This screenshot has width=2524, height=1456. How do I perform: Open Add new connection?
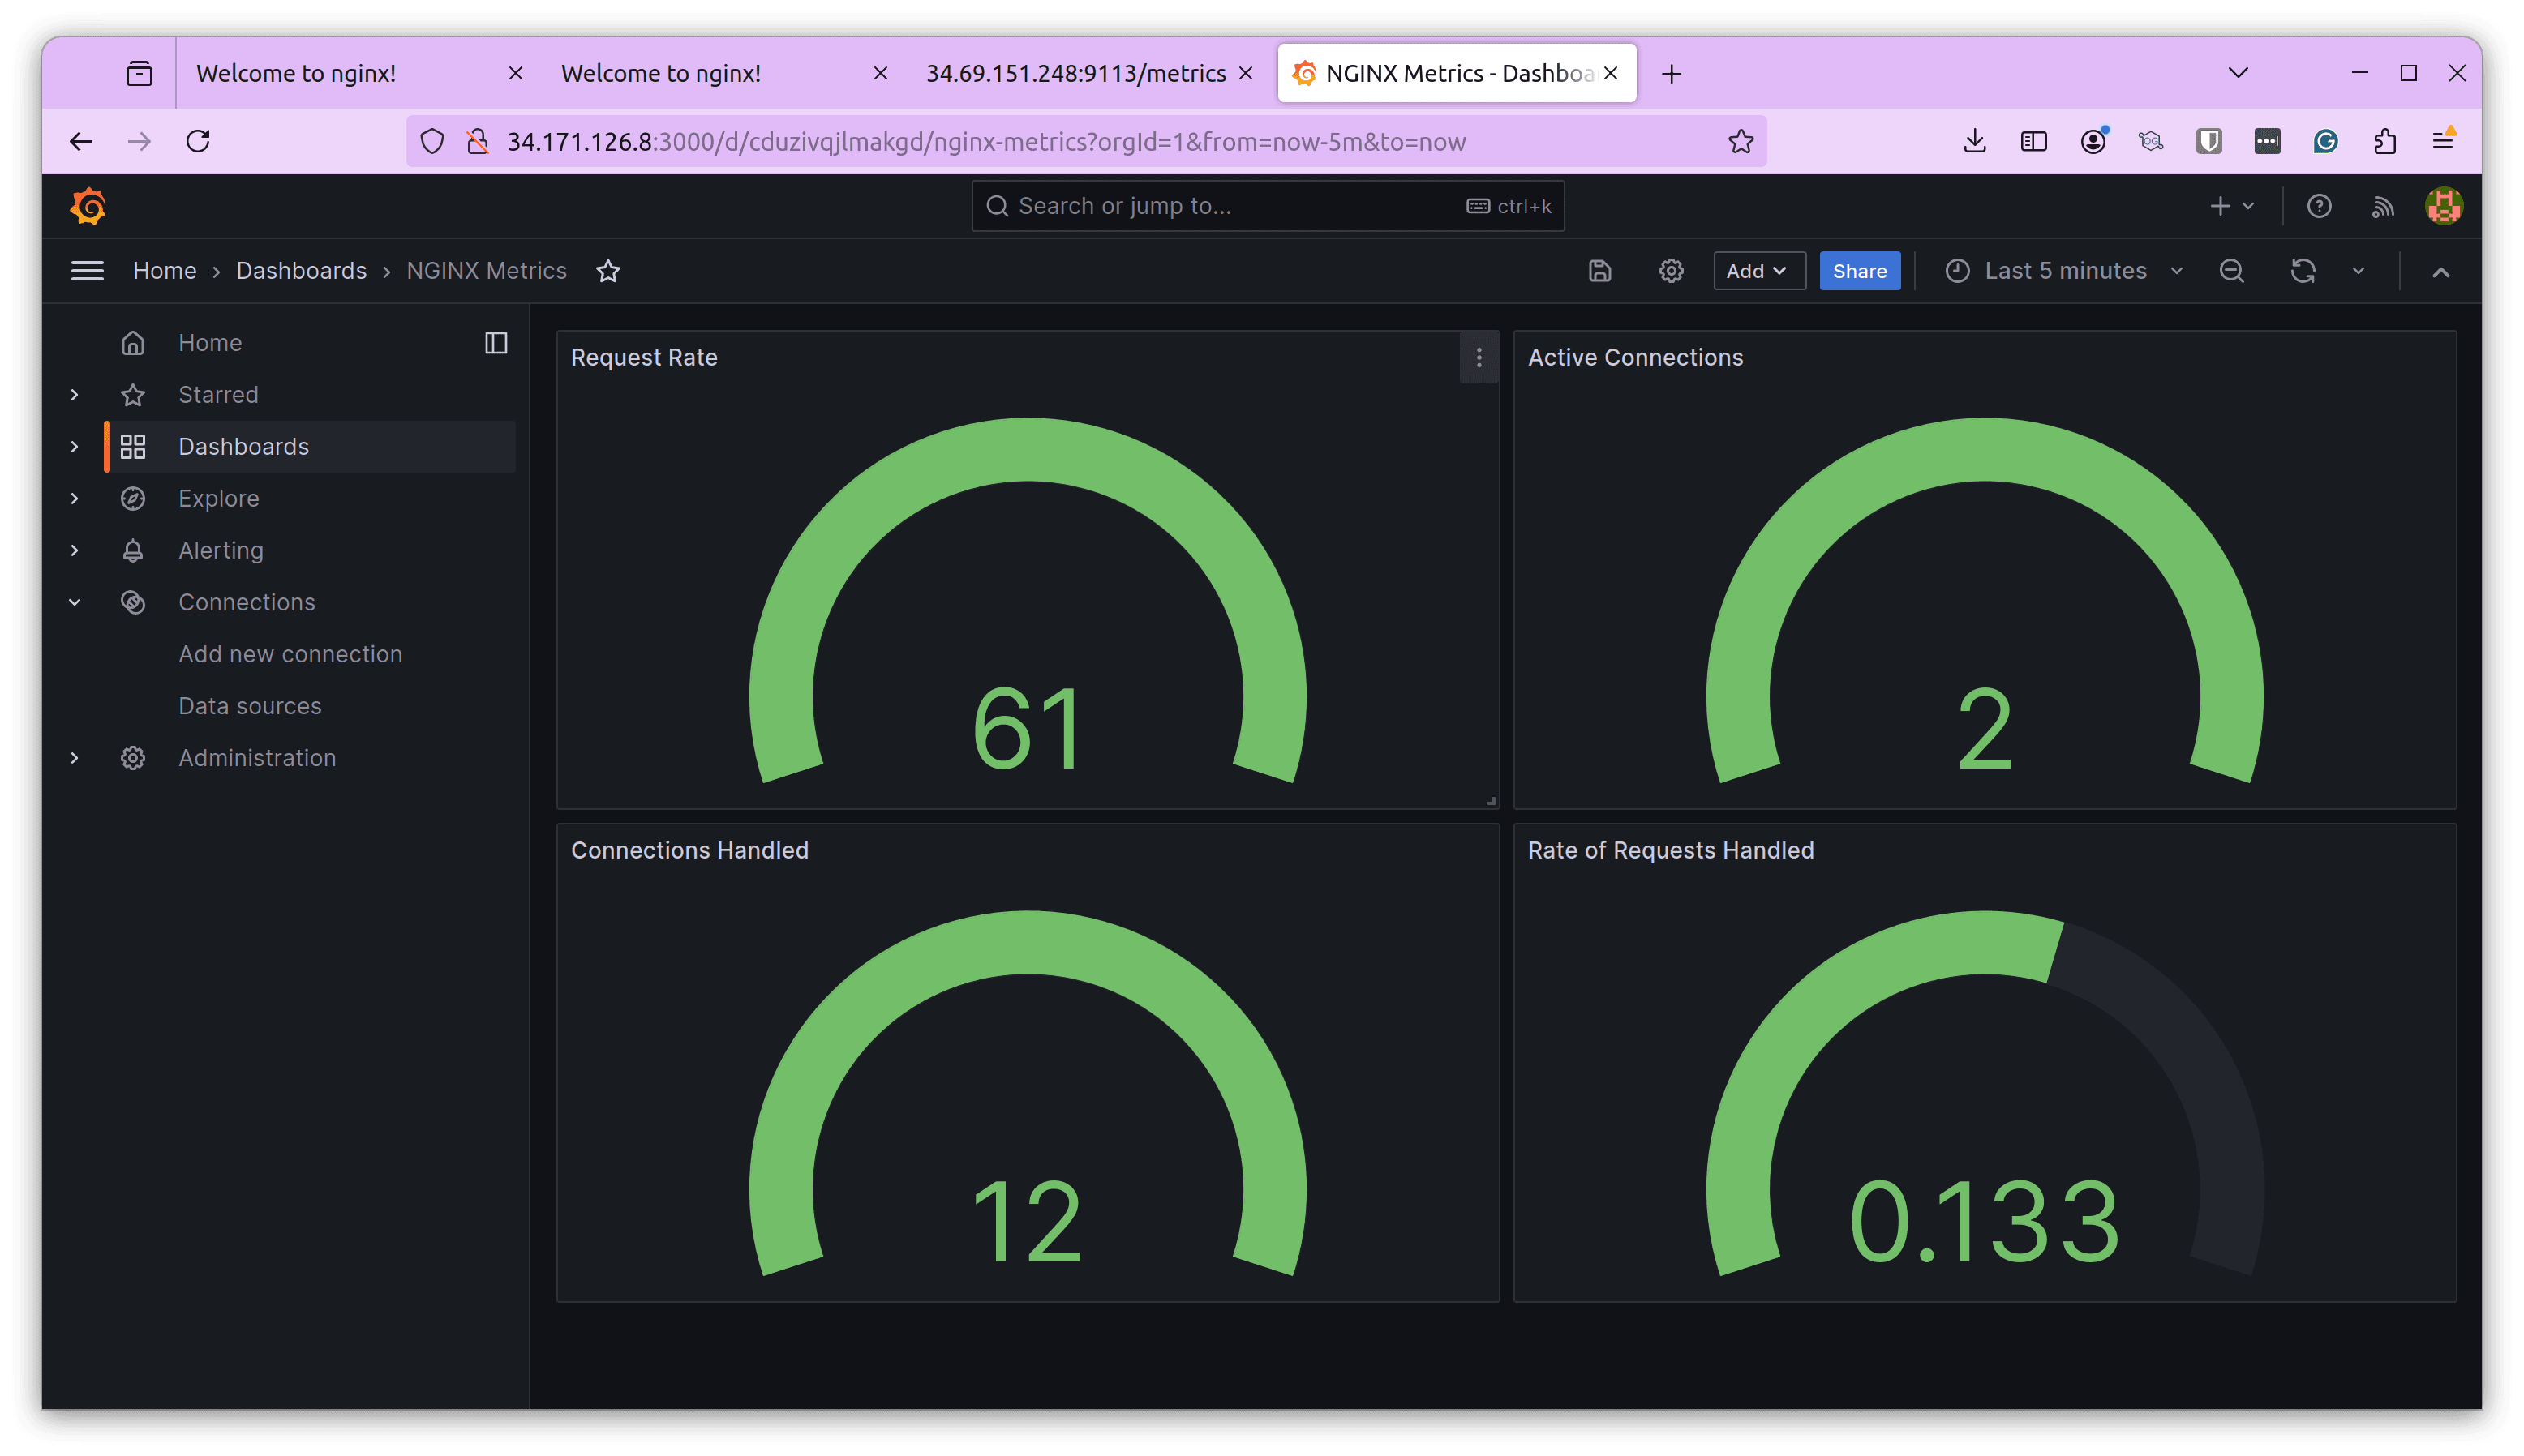tap(290, 655)
